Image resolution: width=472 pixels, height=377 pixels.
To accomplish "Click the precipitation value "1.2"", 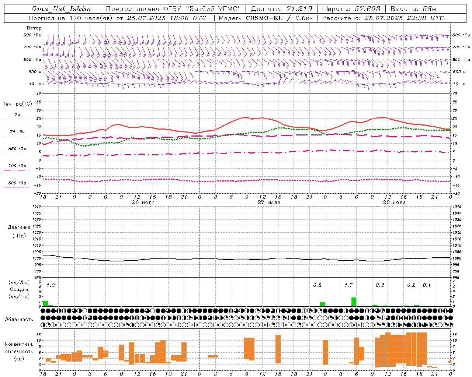I will (x=51, y=285).
